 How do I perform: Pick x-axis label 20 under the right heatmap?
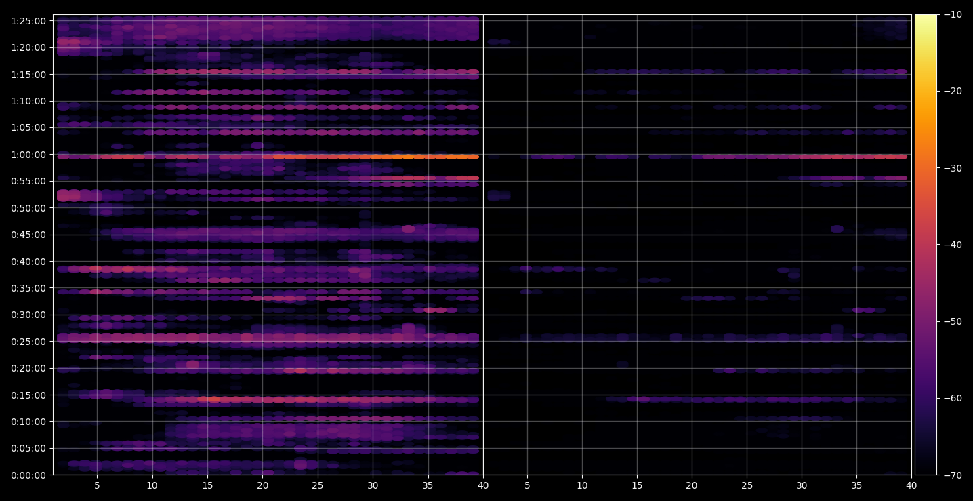[691, 485]
